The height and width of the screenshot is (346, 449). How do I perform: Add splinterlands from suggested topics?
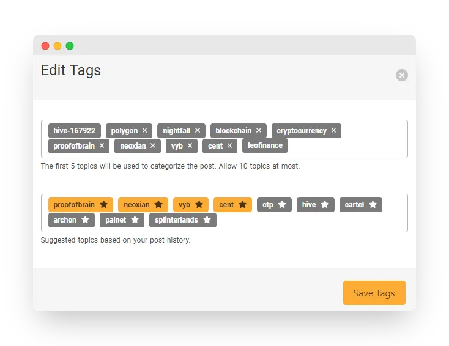click(x=183, y=220)
